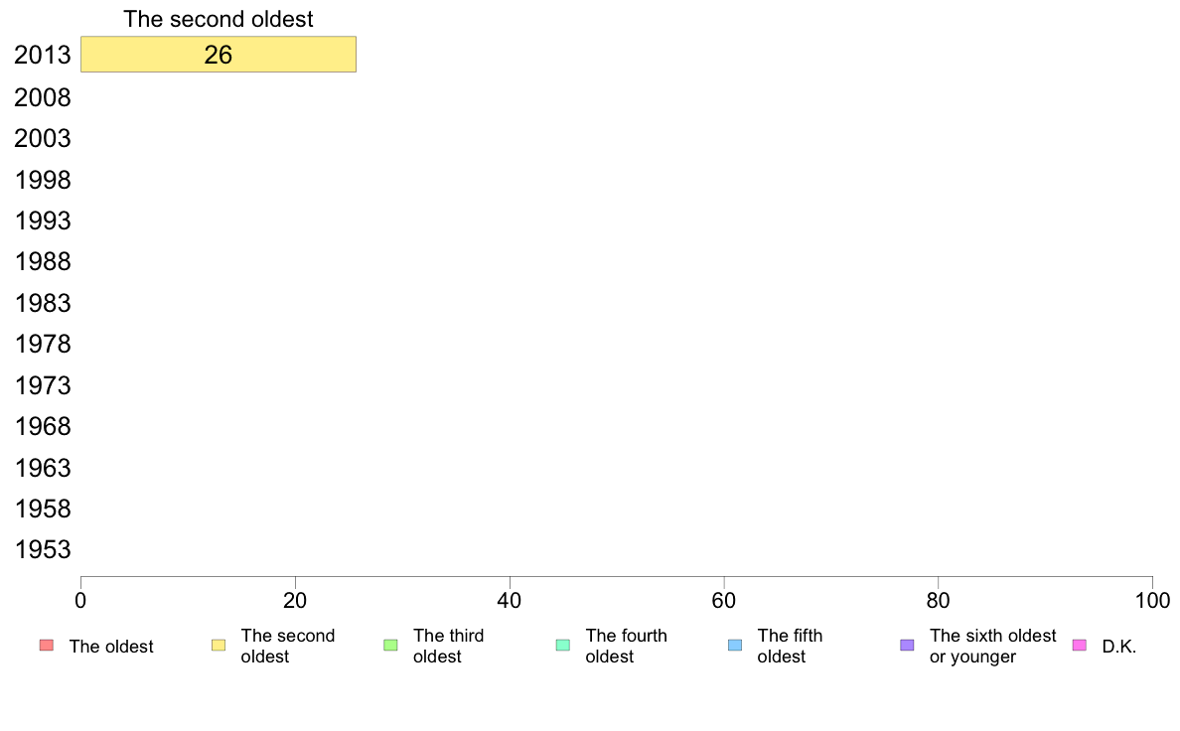Click the 2013 year label
1180x731 pixels.
pos(43,55)
